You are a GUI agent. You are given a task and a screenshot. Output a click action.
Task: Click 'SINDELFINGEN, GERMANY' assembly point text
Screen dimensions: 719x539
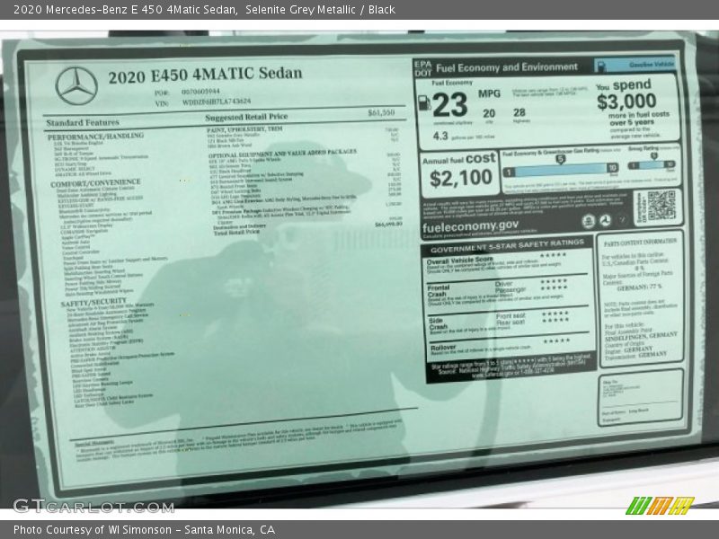point(640,336)
